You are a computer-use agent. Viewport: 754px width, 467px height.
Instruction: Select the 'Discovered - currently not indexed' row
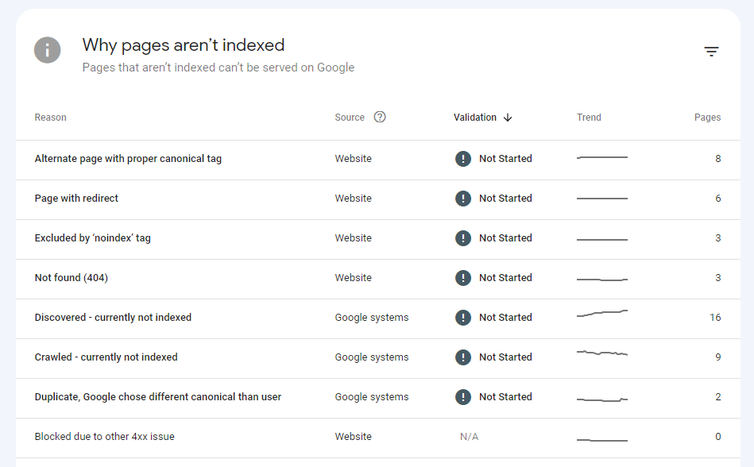113,317
